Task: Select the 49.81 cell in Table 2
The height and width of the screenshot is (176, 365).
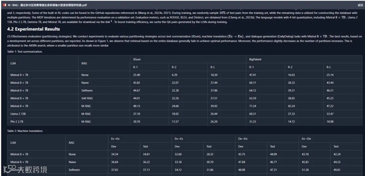Action: [337, 170]
